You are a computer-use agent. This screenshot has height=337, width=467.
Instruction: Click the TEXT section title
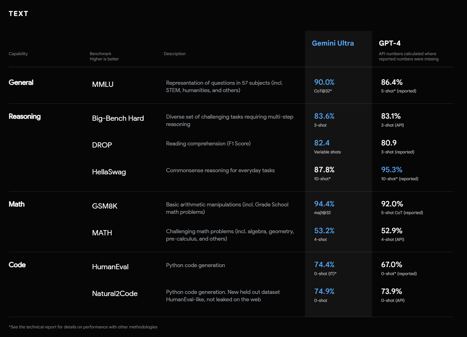point(19,14)
